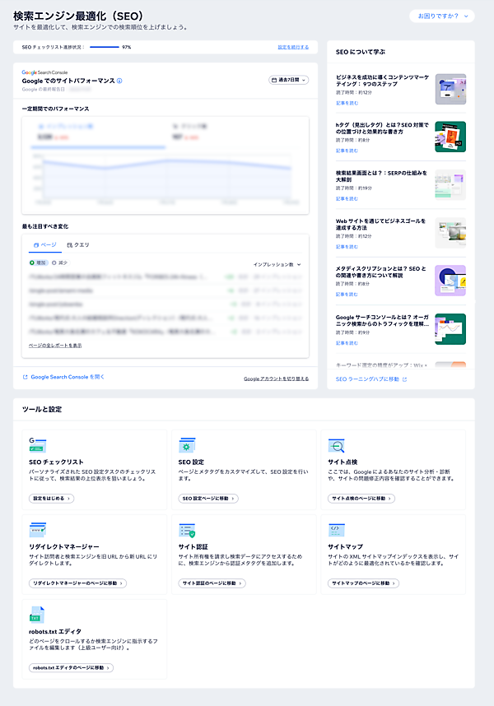Click the SEO 設定 gear icon
The image size is (494, 706).
click(x=187, y=445)
